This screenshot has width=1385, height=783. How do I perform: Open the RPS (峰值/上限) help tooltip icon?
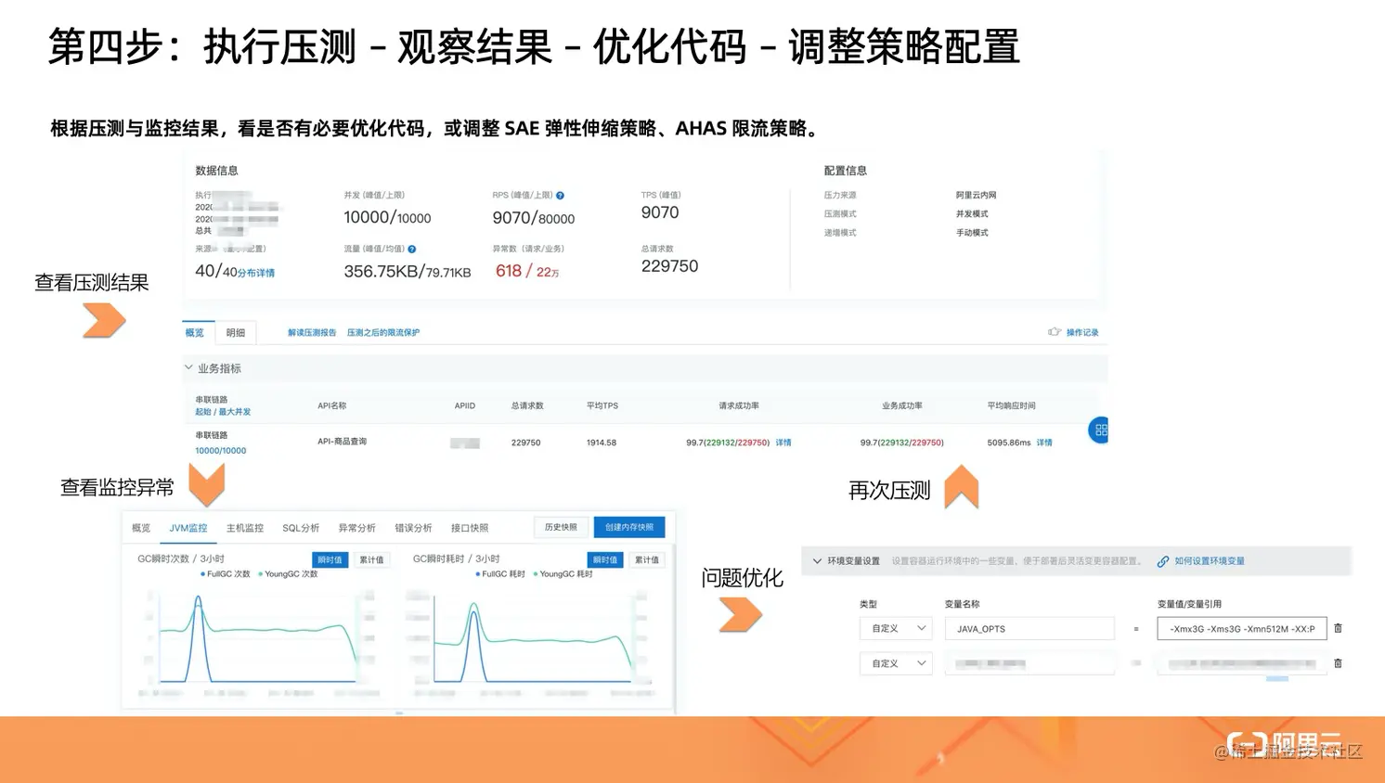pyautogui.click(x=560, y=196)
